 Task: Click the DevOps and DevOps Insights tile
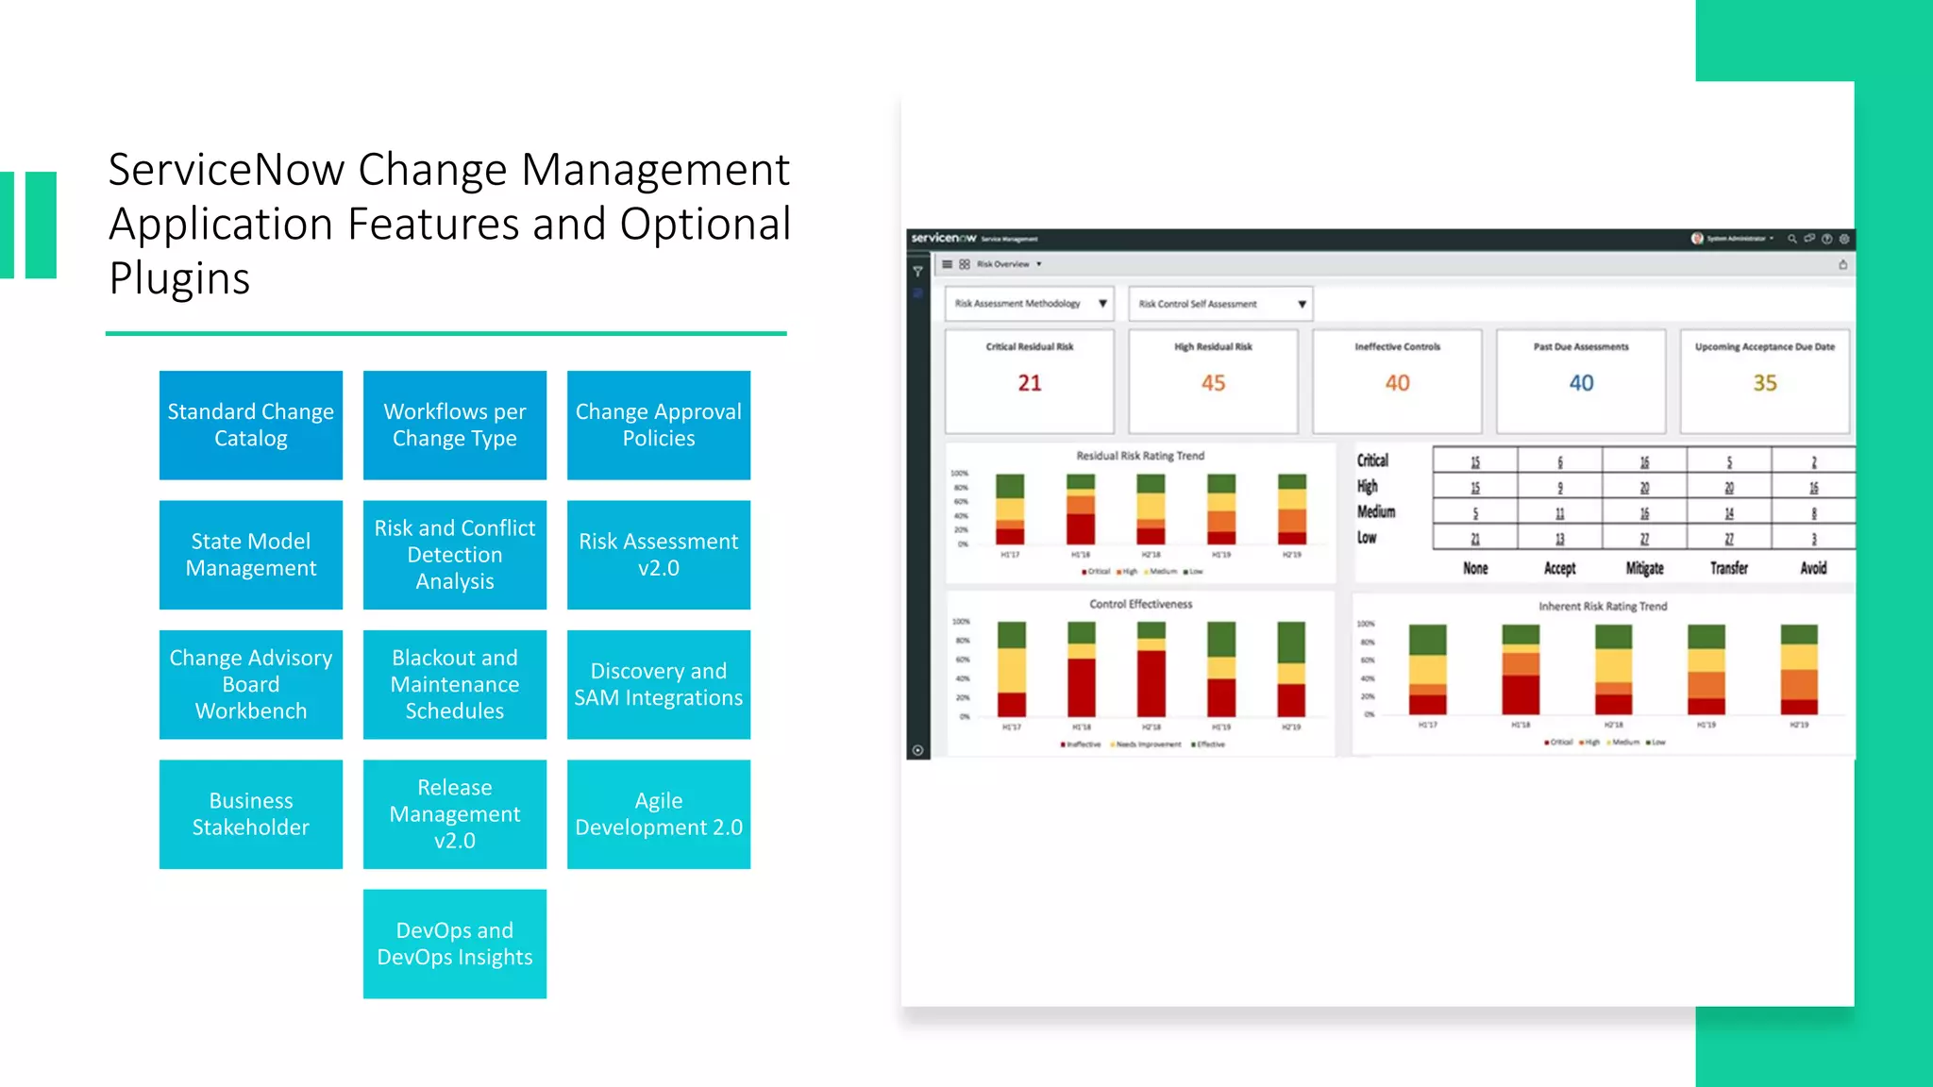455,944
